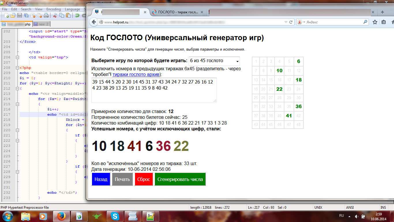
Task: Open Language menu in Notepad++
Action: [x=72, y=9]
